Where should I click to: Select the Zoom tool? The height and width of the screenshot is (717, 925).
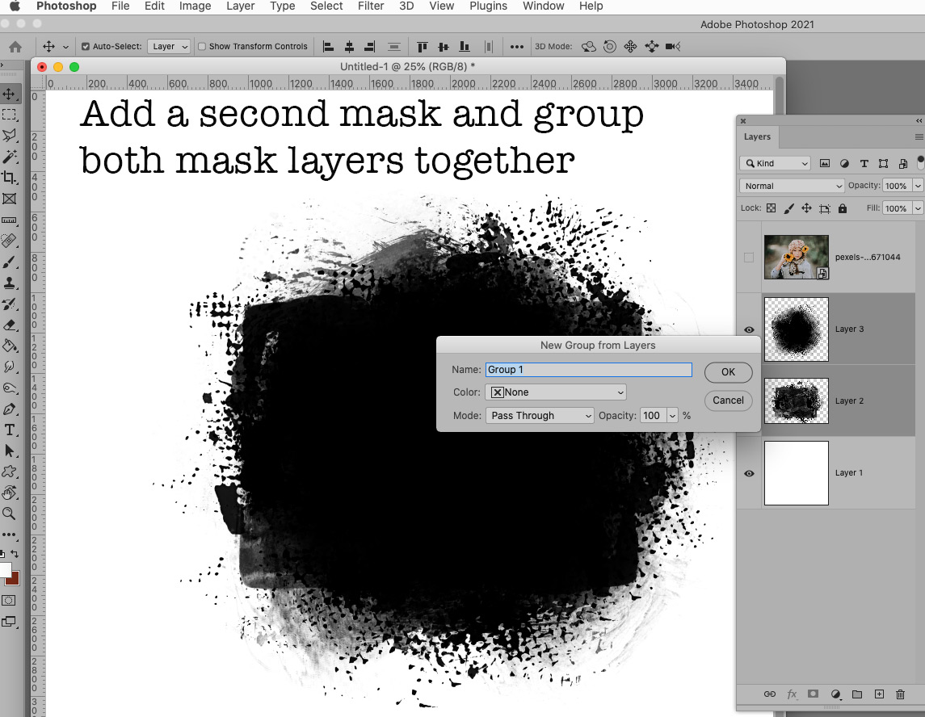point(10,514)
